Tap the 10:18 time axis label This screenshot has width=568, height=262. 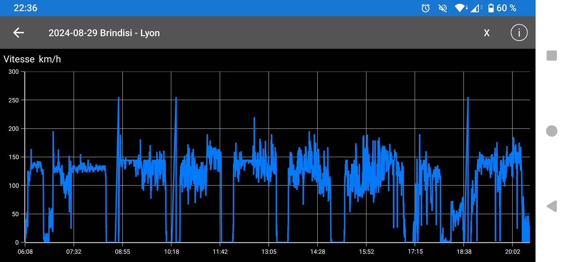pyautogui.click(x=172, y=252)
